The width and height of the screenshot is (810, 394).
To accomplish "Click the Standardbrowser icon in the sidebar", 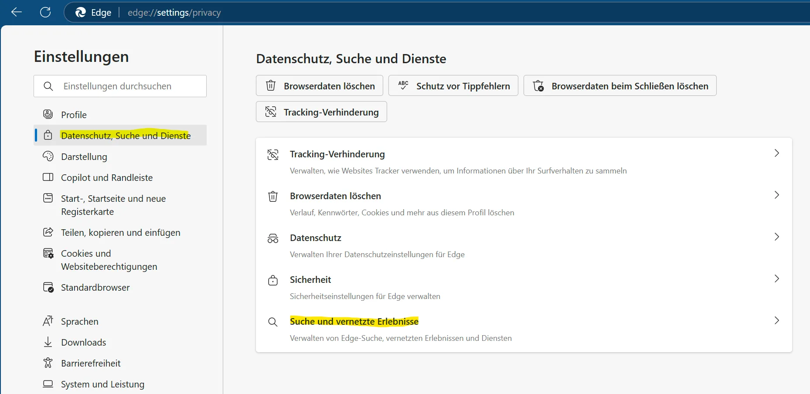I will pyautogui.click(x=48, y=287).
